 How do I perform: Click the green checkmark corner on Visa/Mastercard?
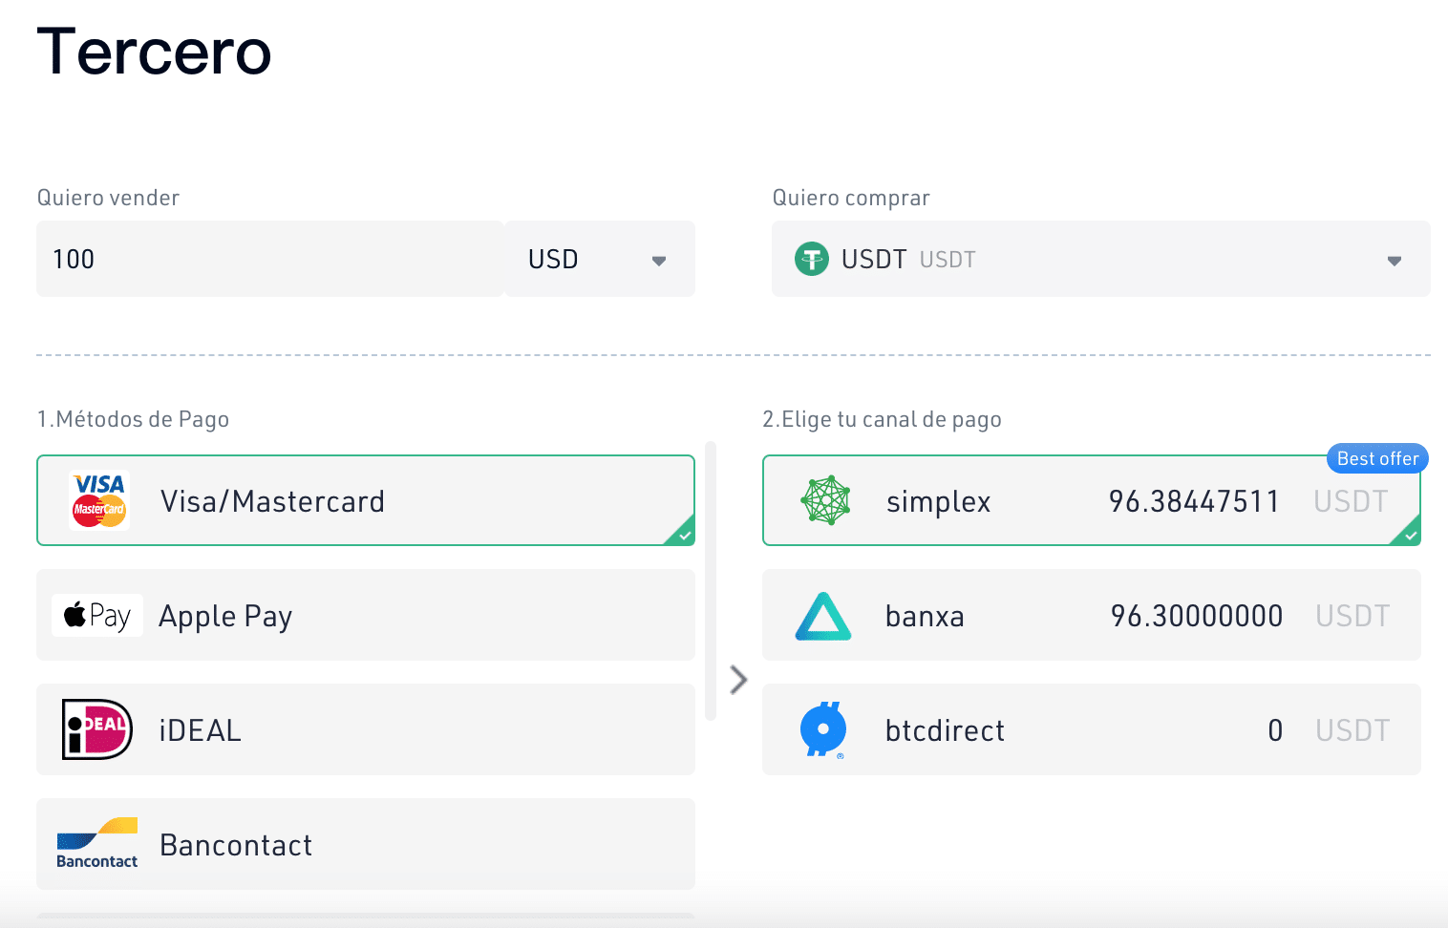[x=682, y=533]
